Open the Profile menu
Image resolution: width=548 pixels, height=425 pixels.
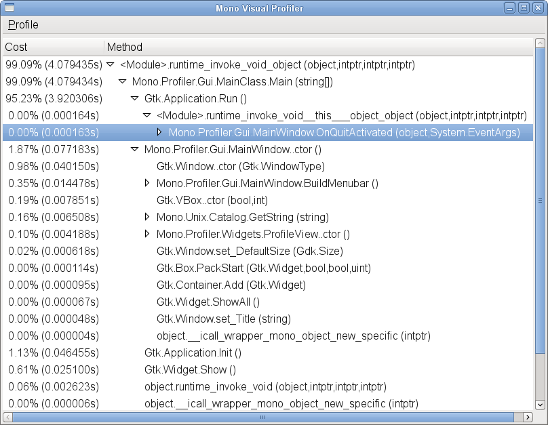point(23,25)
